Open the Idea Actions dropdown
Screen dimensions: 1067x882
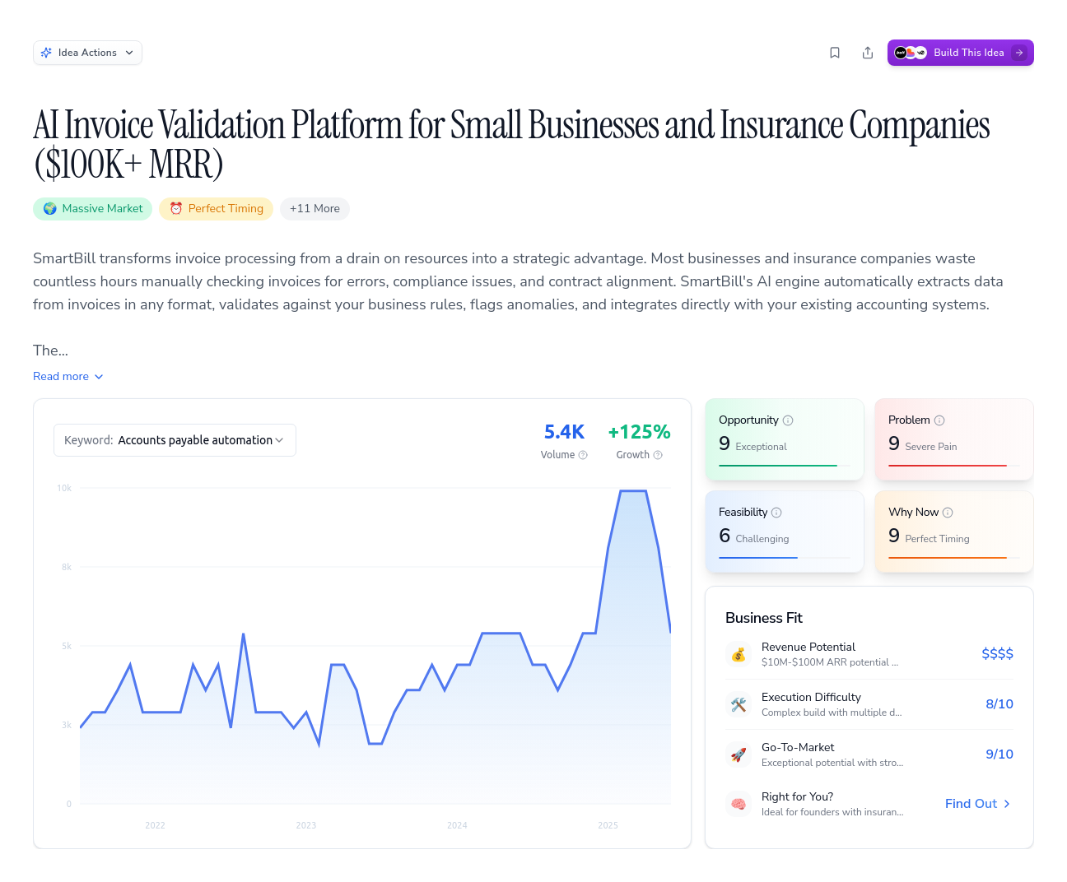87,53
